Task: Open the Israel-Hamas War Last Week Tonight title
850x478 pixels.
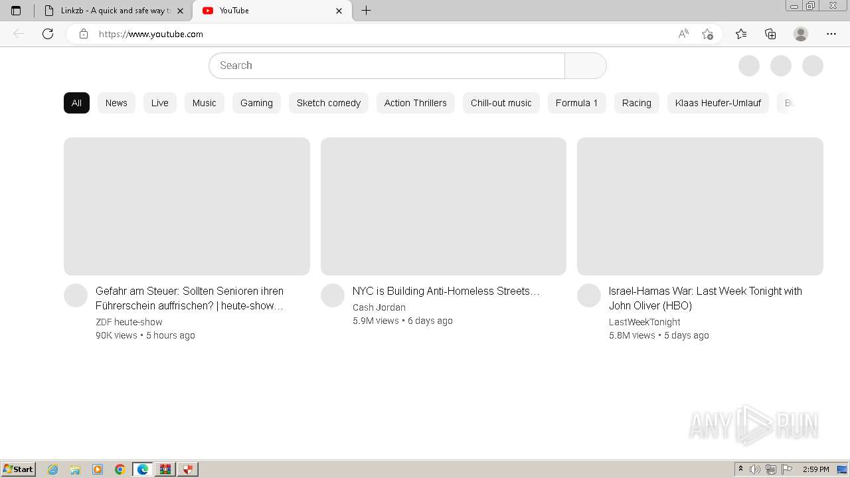Action: coord(705,298)
